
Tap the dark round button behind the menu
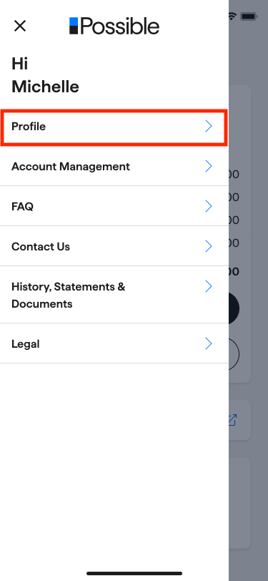coord(234,308)
